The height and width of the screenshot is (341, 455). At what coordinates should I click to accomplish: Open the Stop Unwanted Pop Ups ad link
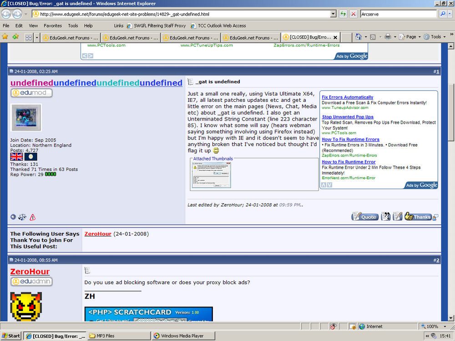(348, 117)
